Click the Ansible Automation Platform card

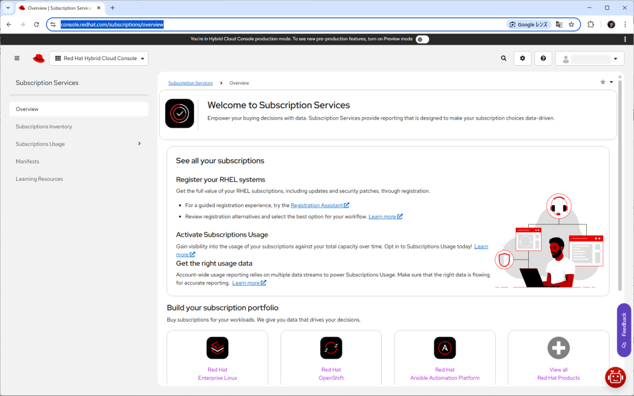point(445,358)
